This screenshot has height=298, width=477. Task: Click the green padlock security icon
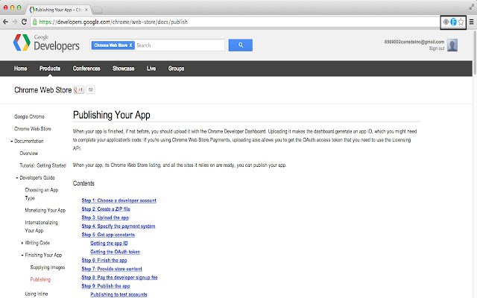35,22
